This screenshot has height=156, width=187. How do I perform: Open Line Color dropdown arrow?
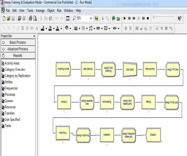point(46,29)
